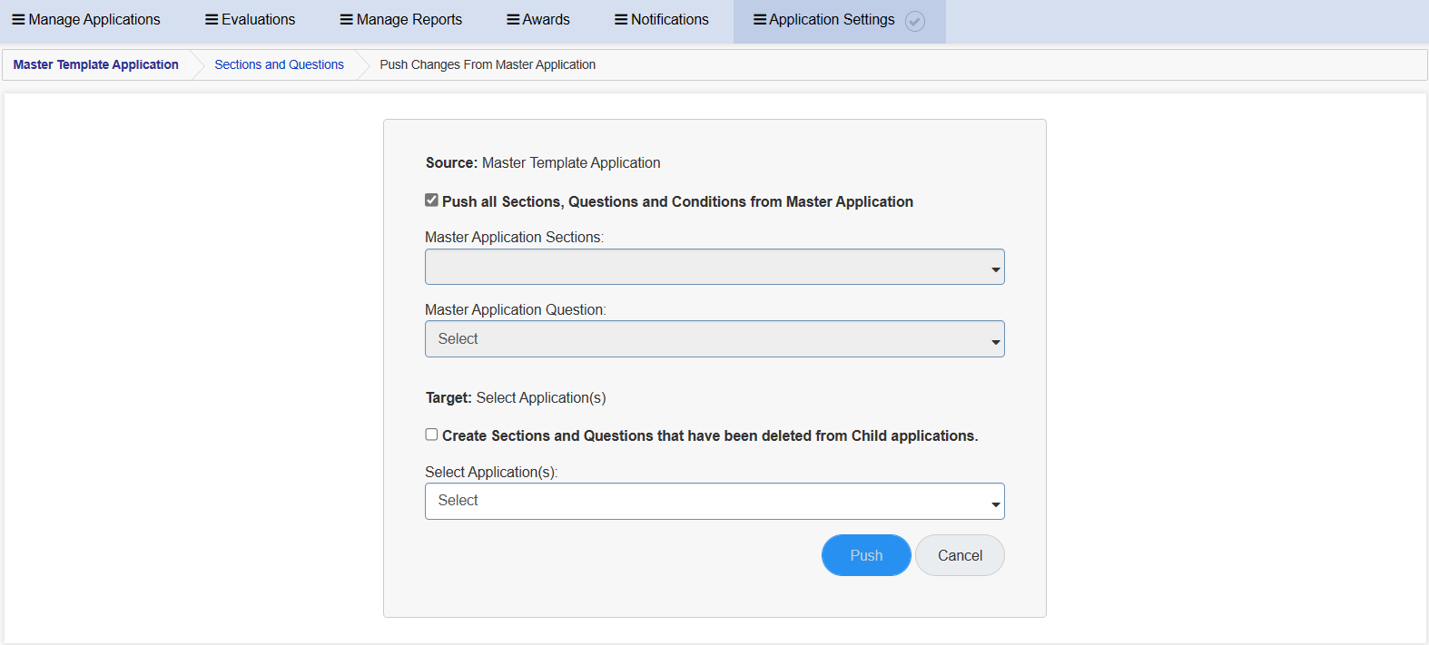Open the Evaluations menu
Viewport: 1429px width, 645px height.
(x=251, y=20)
